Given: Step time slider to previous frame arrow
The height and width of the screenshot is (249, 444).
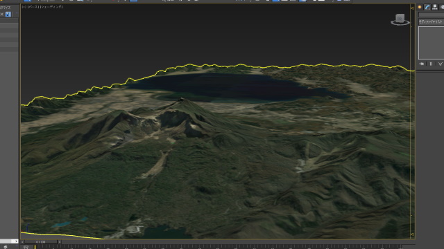Looking at the screenshot, I should 22,242.
